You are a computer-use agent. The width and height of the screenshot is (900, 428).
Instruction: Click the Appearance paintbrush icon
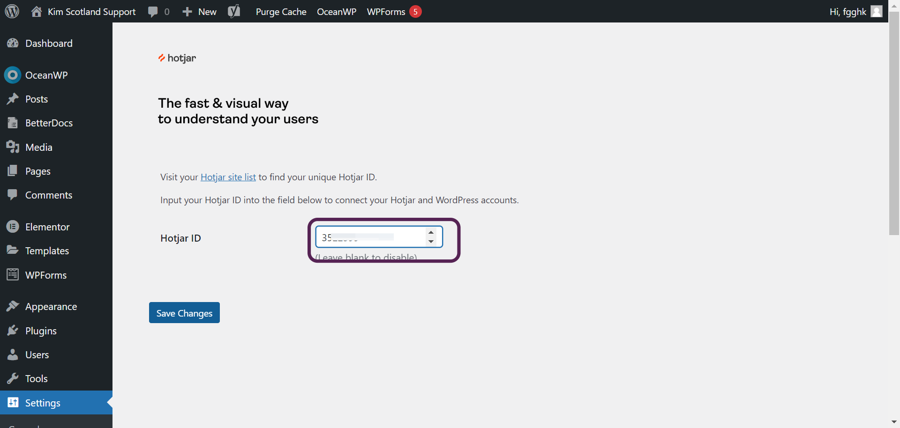point(13,306)
